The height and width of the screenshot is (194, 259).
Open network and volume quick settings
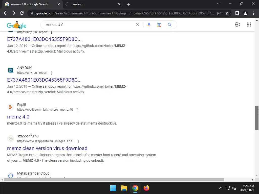point(231,188)
